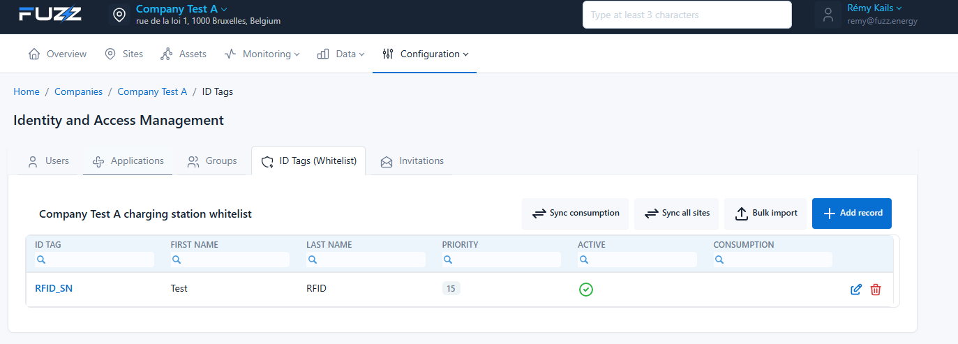Image resolution: width=958 pixels, height=344 pixels.
Task: Expand the Monitoring menu
Action: [x=262, y=54]
